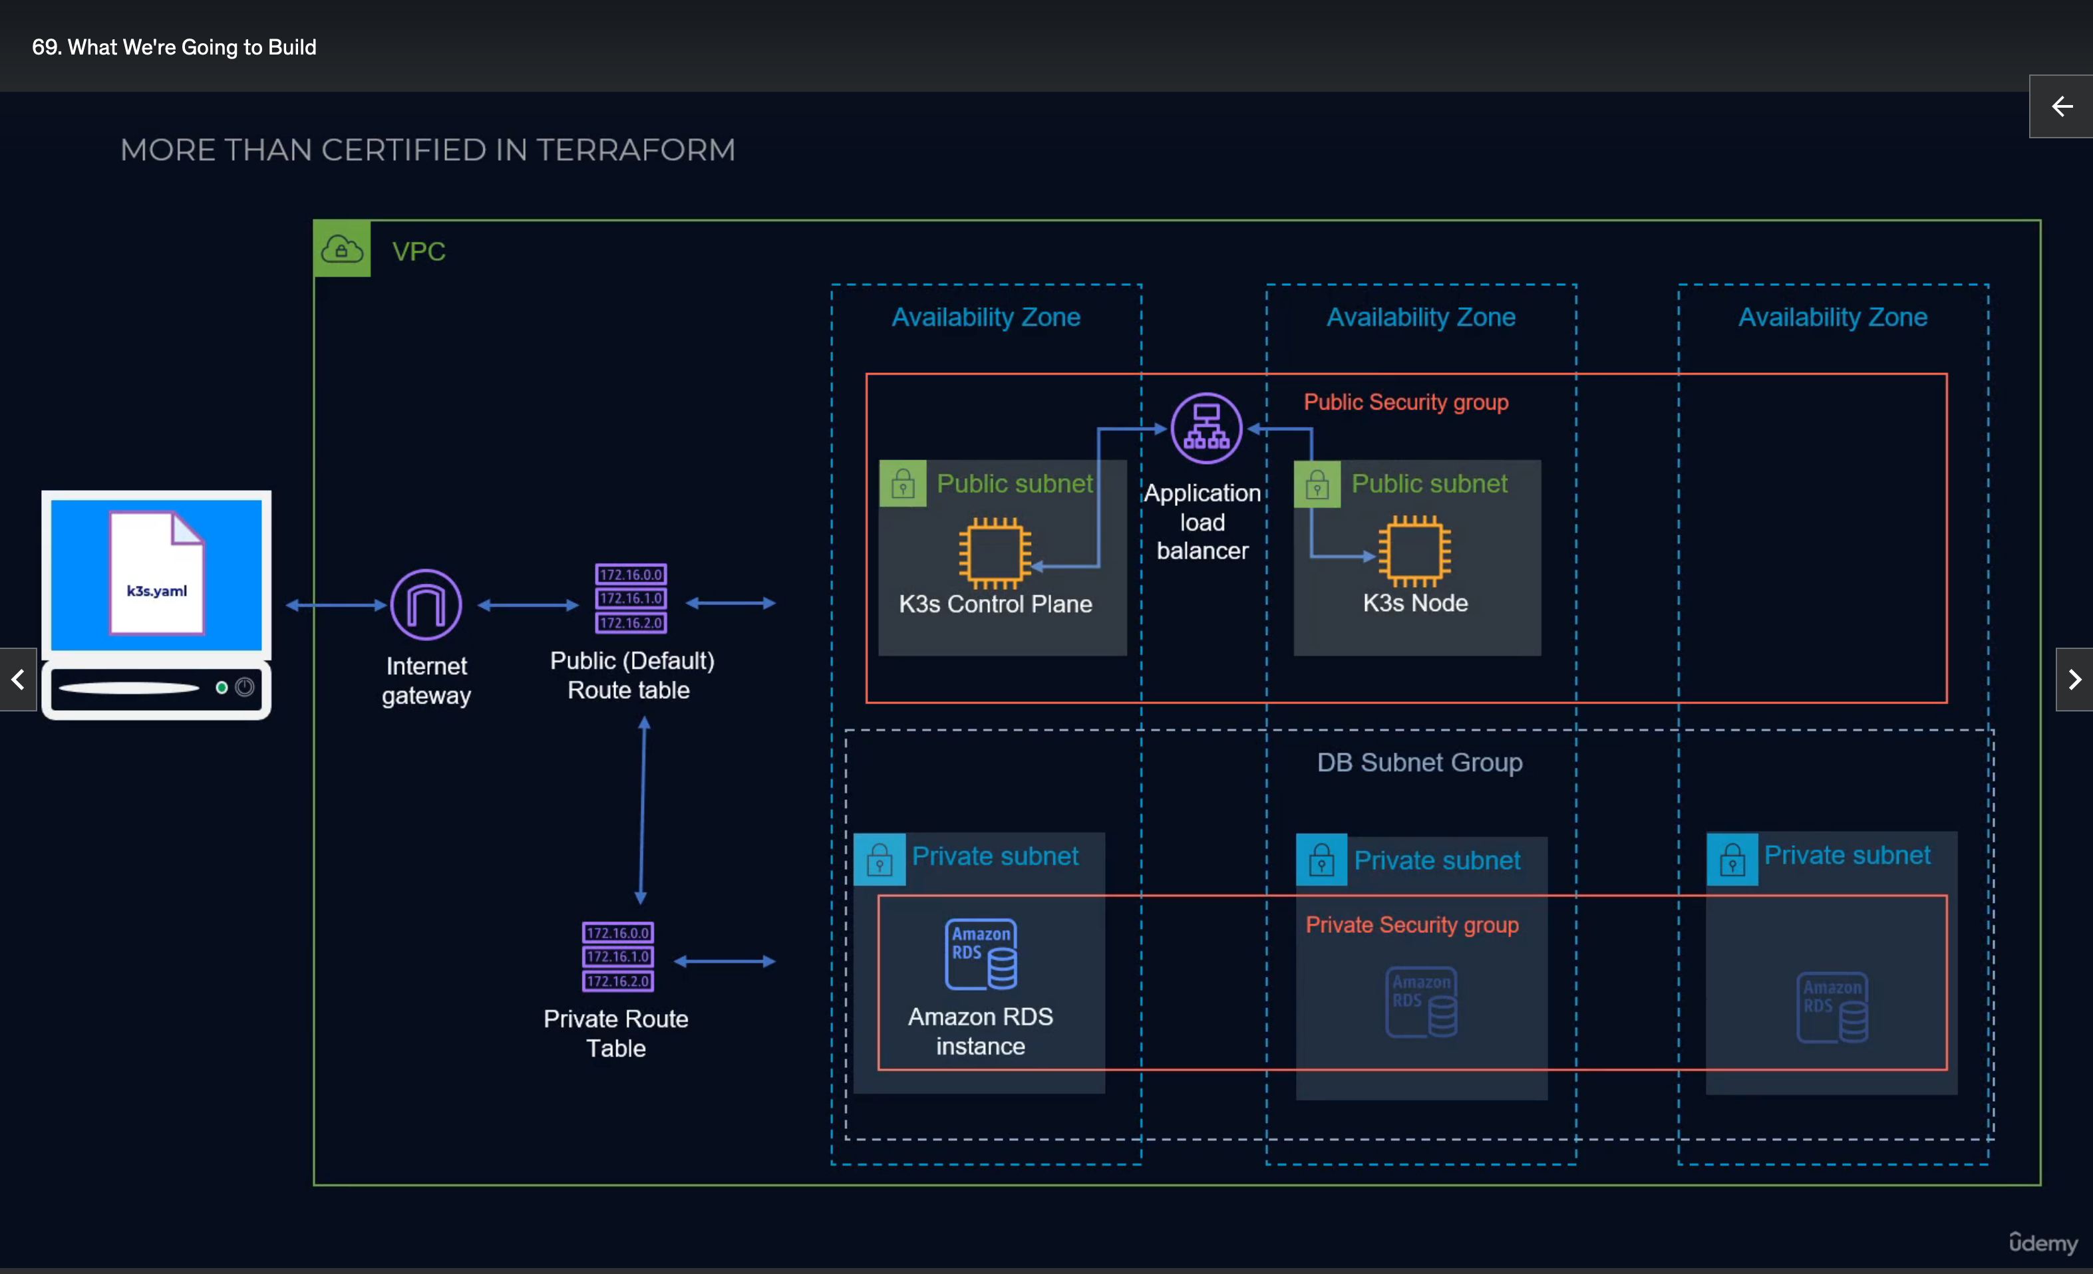This screenshot has height=1274, width=2093.
Task: Click the faded Amazon RDS icon in rightmost private subnet
Action: click(1832, 1007)
